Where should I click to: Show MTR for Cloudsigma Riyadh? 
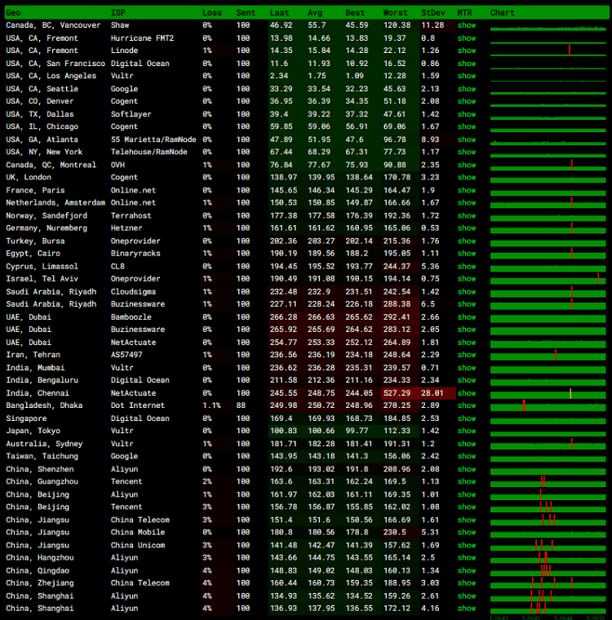click(467, 292)
